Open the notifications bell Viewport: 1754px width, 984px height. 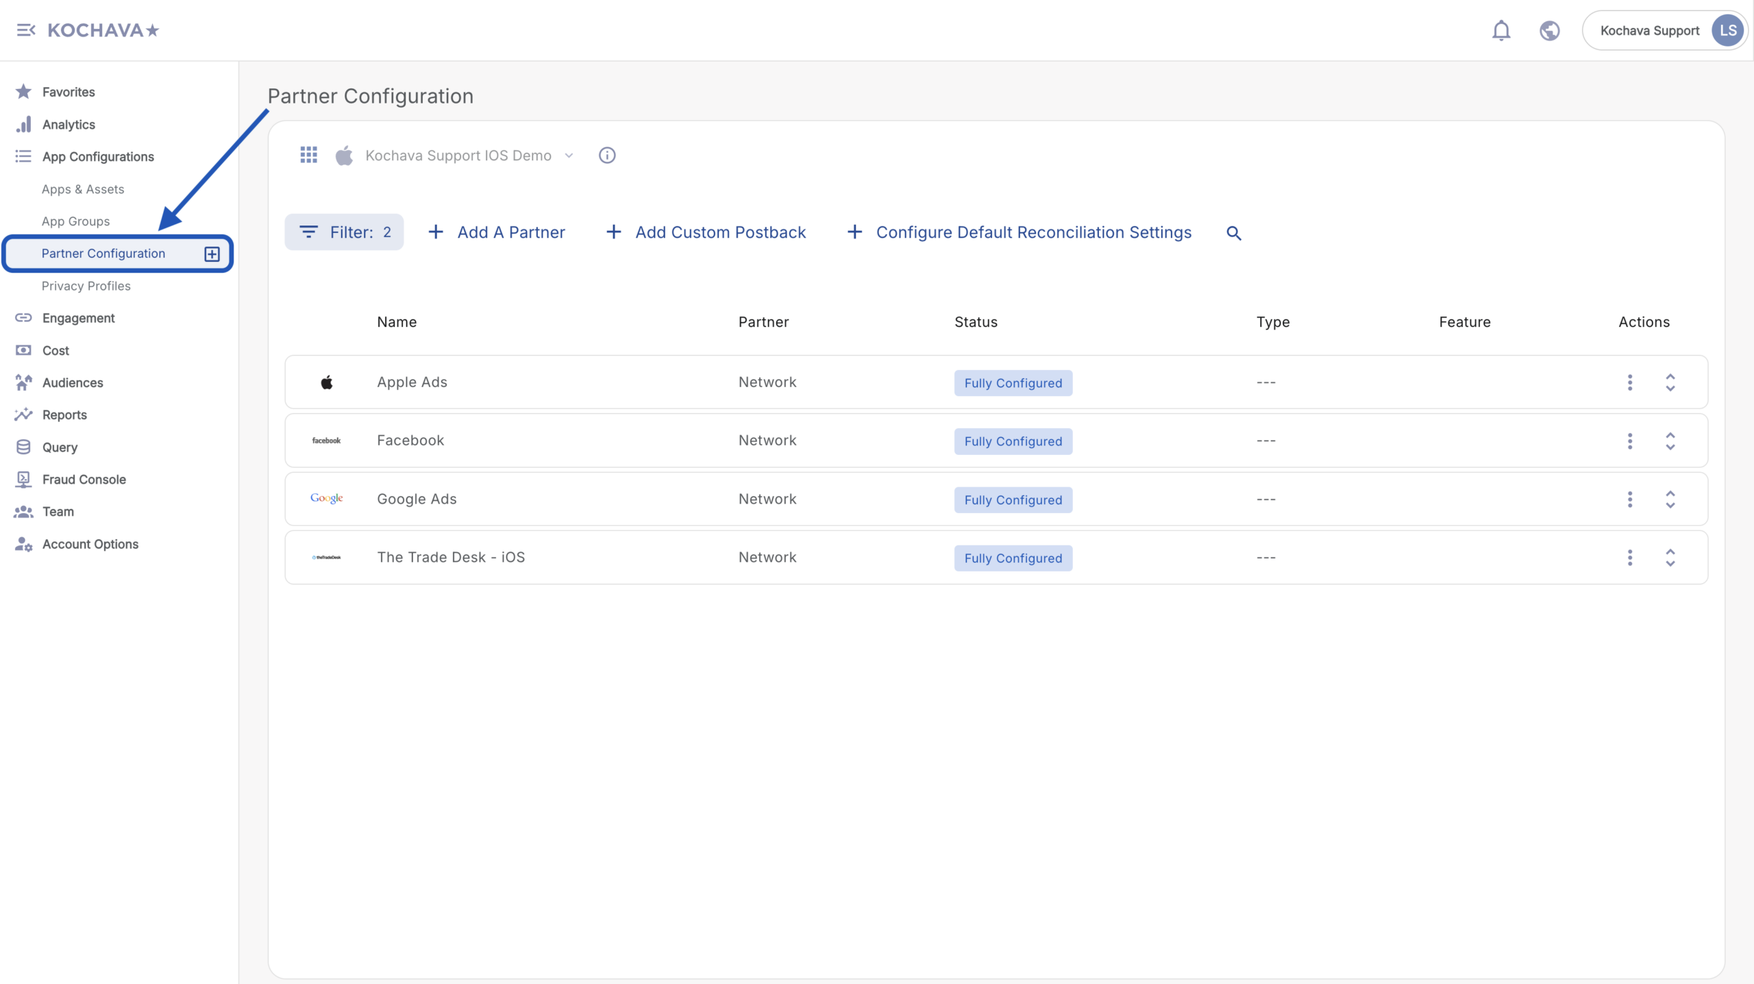click(1500, 30)
